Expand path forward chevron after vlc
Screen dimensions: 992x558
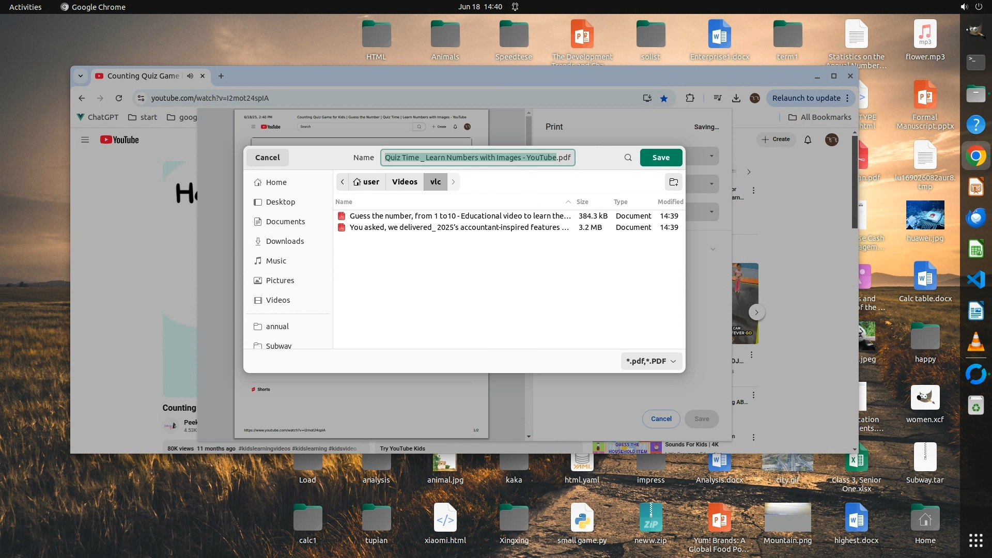click(x=453, y=182)
